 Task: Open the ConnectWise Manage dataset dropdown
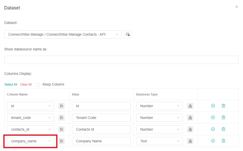pos(63,34)
